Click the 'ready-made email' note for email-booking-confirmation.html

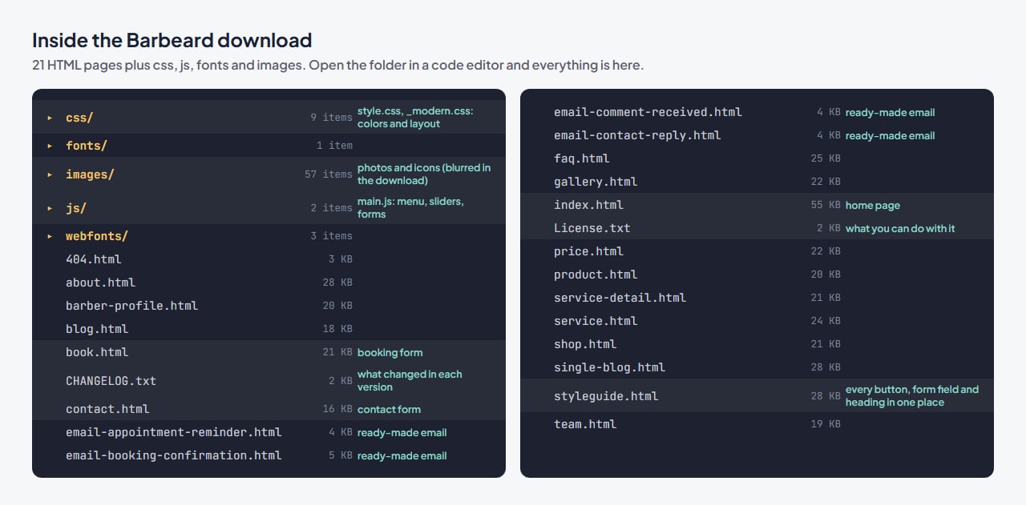[402, 456]
